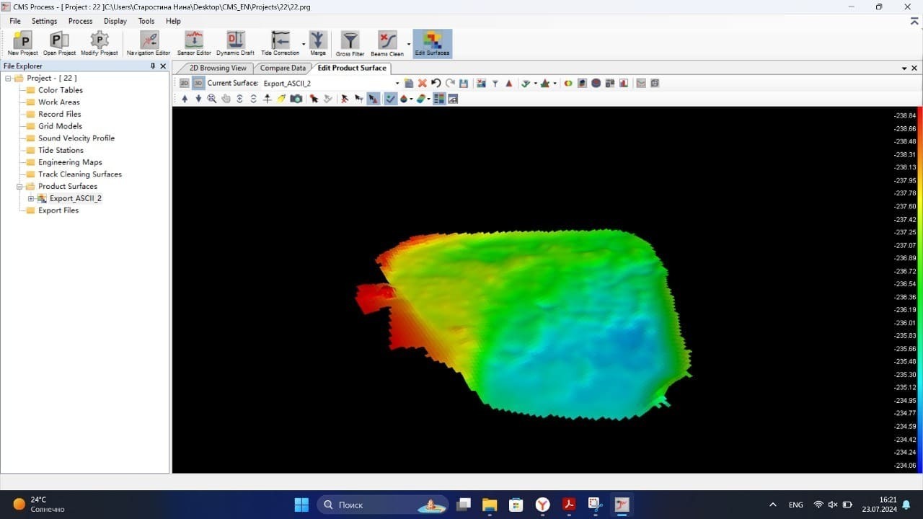This screenshot has height=519, width=923.
Task: Click the undo arrow icon
Action: click(x=436, y=84)
